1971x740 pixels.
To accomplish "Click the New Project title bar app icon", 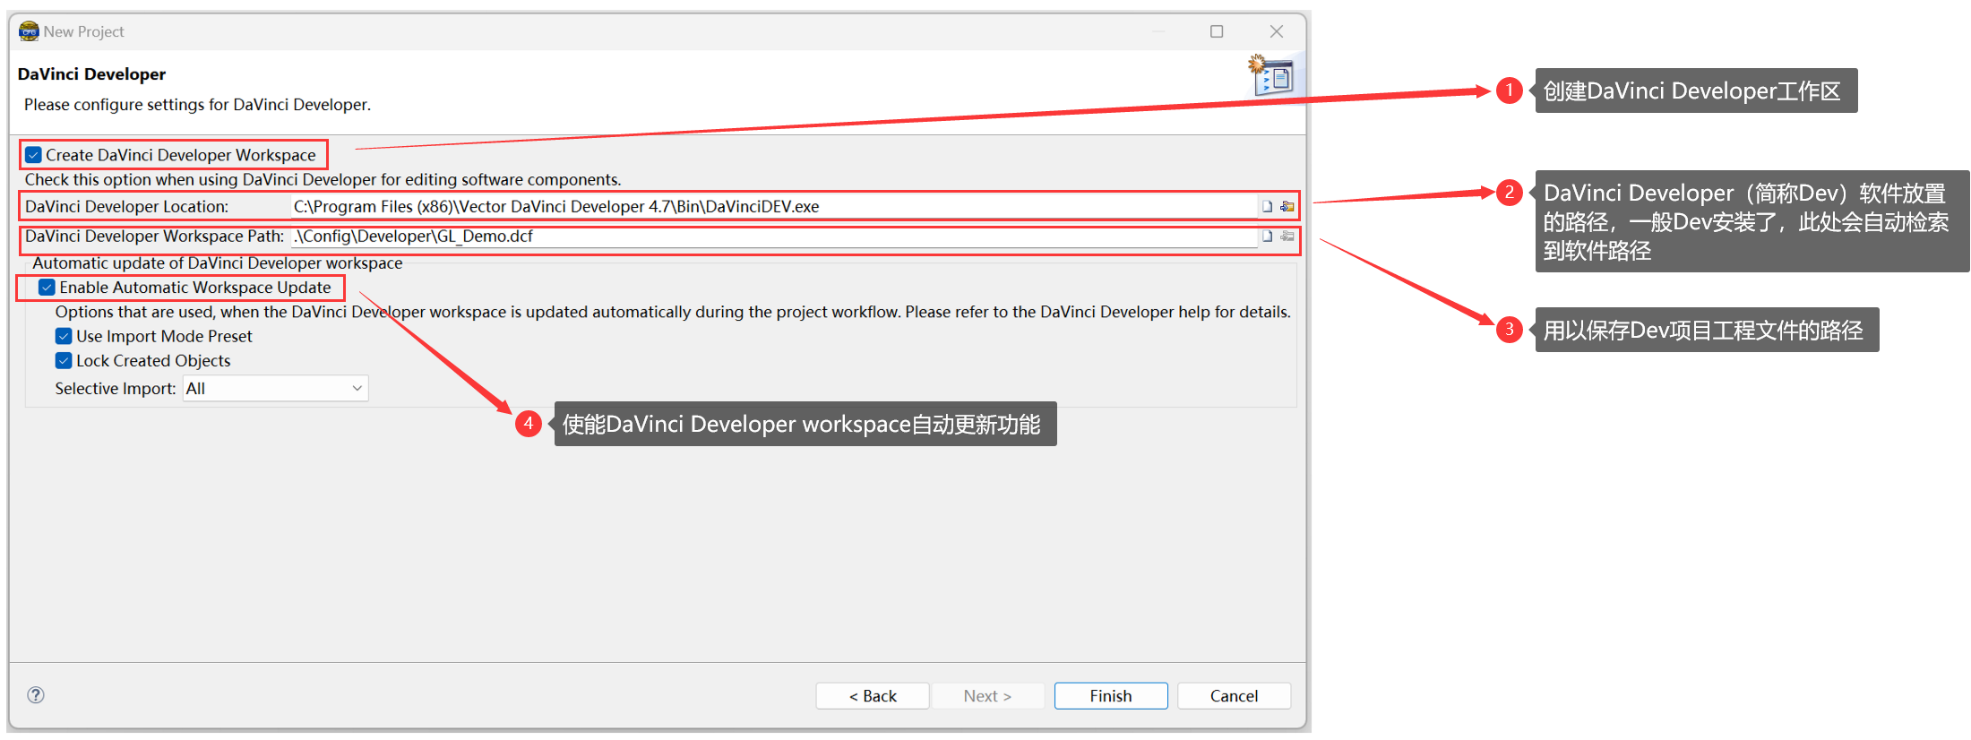I will (29, 31).
